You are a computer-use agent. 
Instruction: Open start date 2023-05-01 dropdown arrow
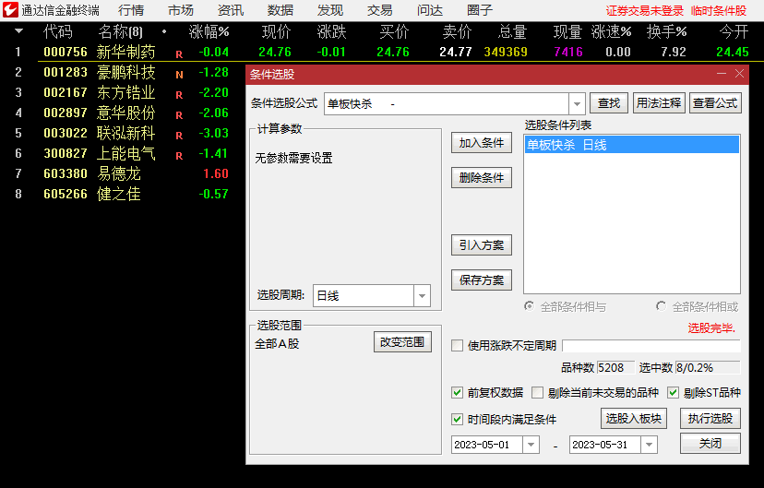coord(531,445)
